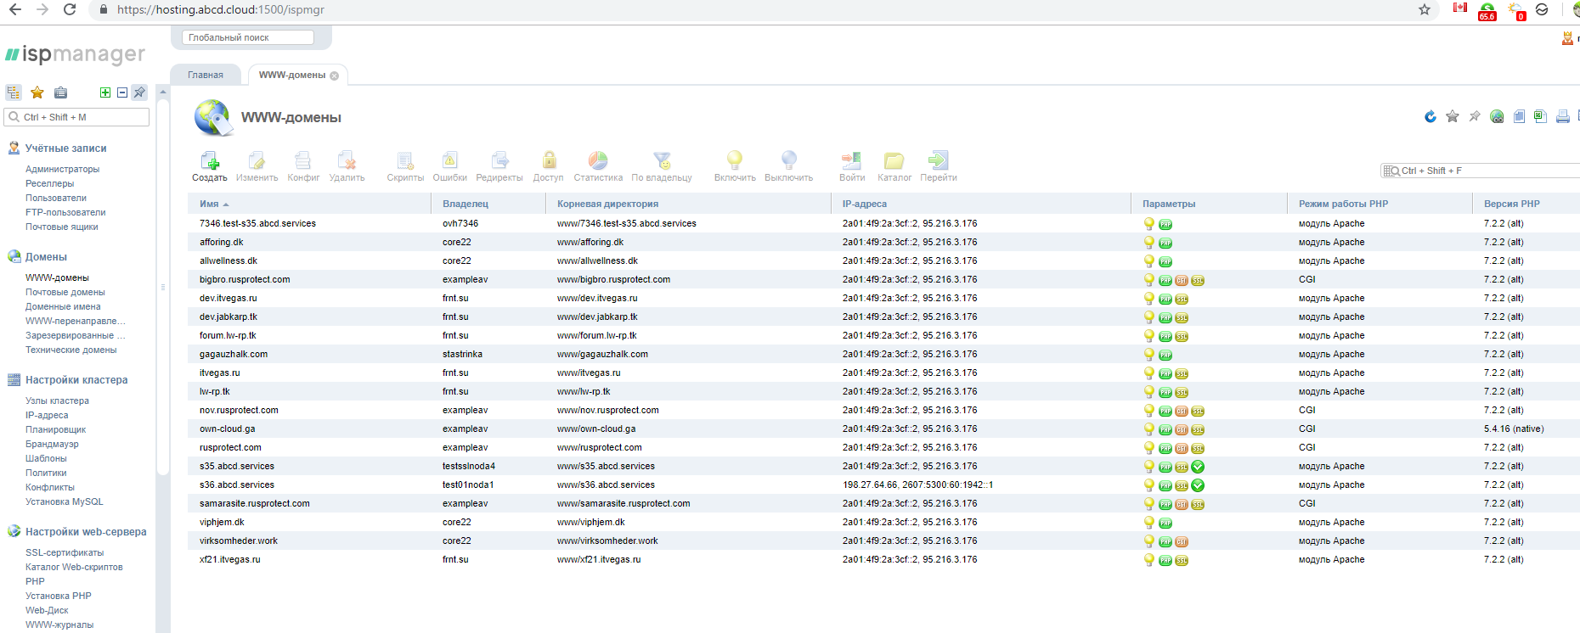Viewport: 1580px width, 633px height.
Task: Toggle the sidebar menu pin icon
Action: pyautogui.click(x=139, y=92)
